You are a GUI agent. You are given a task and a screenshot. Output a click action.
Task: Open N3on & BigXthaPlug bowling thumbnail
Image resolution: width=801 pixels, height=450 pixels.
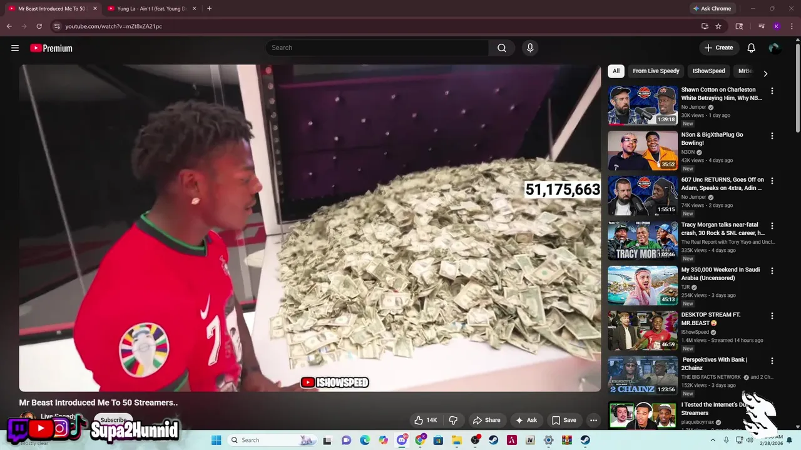[643, 150]
